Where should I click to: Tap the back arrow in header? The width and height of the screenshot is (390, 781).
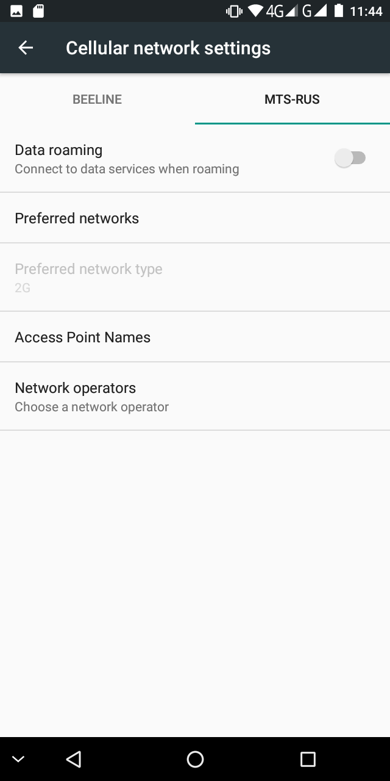pos(26,48)
